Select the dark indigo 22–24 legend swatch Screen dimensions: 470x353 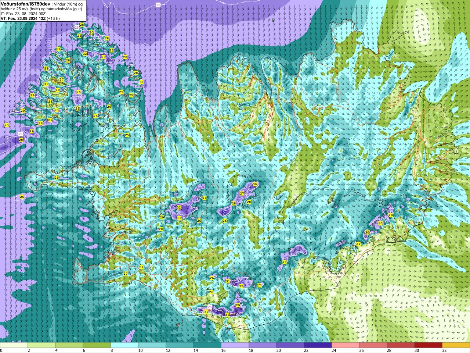318,345
